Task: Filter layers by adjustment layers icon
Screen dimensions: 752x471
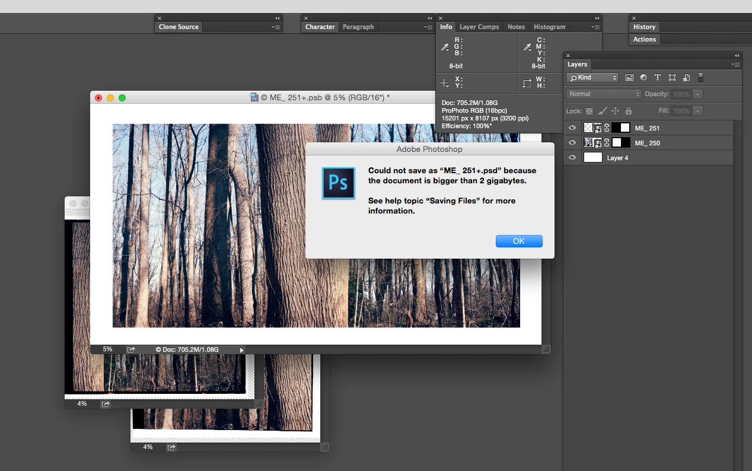Action: click(643, 78)
